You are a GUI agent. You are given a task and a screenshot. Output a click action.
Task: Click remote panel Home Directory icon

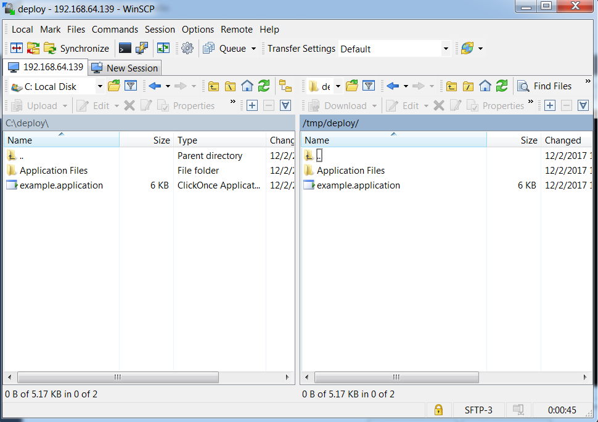coord(485,86)
